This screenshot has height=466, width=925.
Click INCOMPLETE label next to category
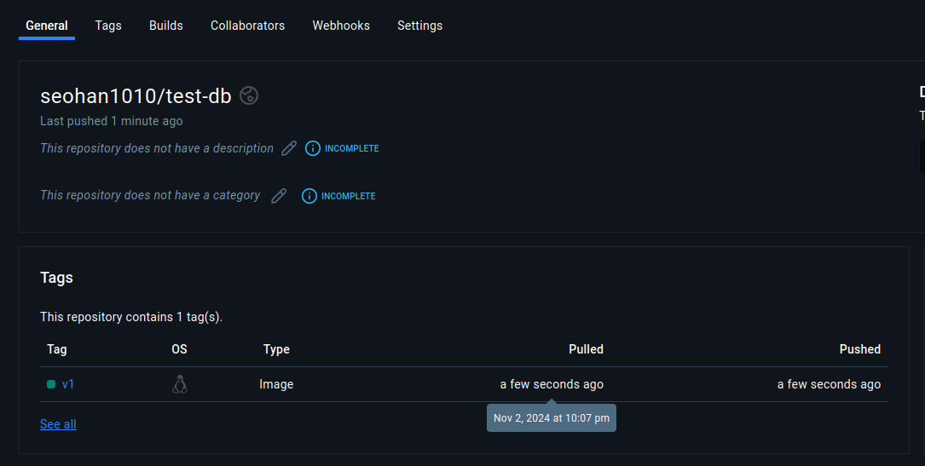pos(348,196)
